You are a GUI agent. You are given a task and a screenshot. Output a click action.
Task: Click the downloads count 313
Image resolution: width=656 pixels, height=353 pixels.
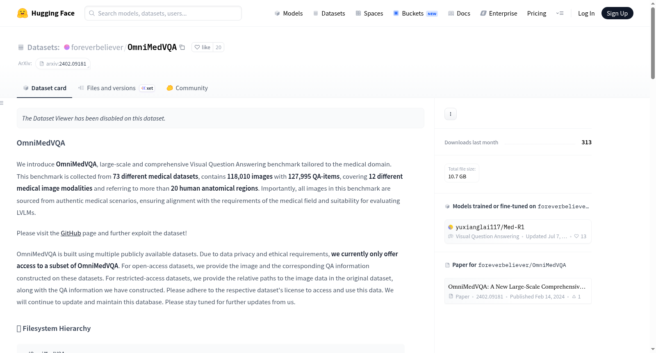tap(587, 142)
